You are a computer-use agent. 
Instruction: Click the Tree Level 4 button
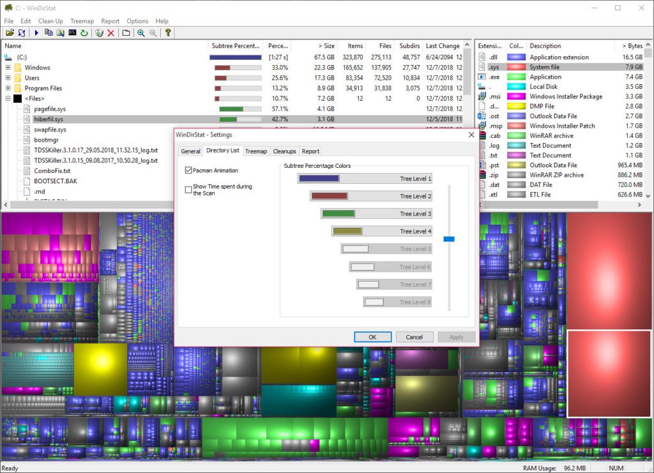tap(382, 231)
